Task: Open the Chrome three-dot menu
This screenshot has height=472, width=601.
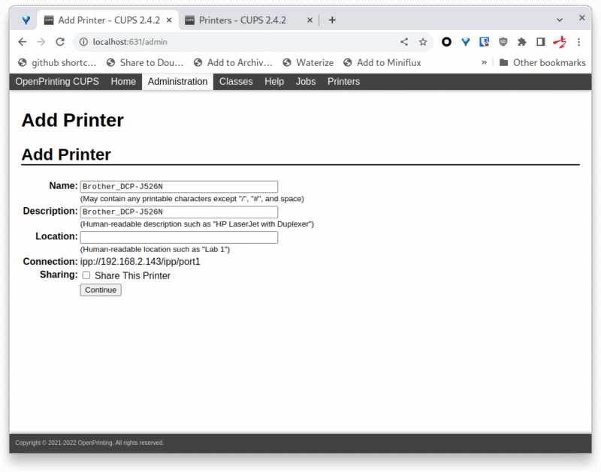Action: (578, 42)
